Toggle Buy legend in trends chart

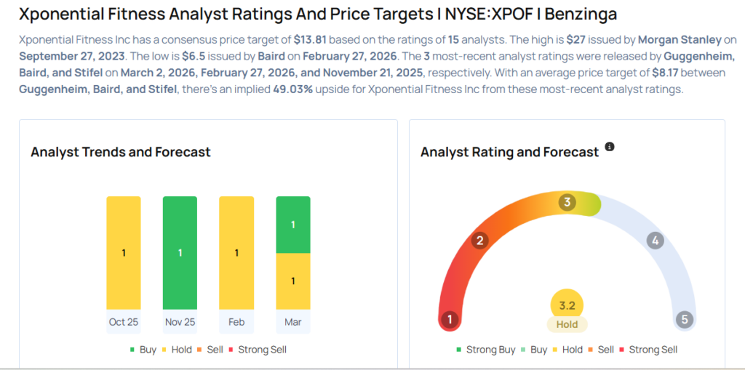click(x=143, y=350)
